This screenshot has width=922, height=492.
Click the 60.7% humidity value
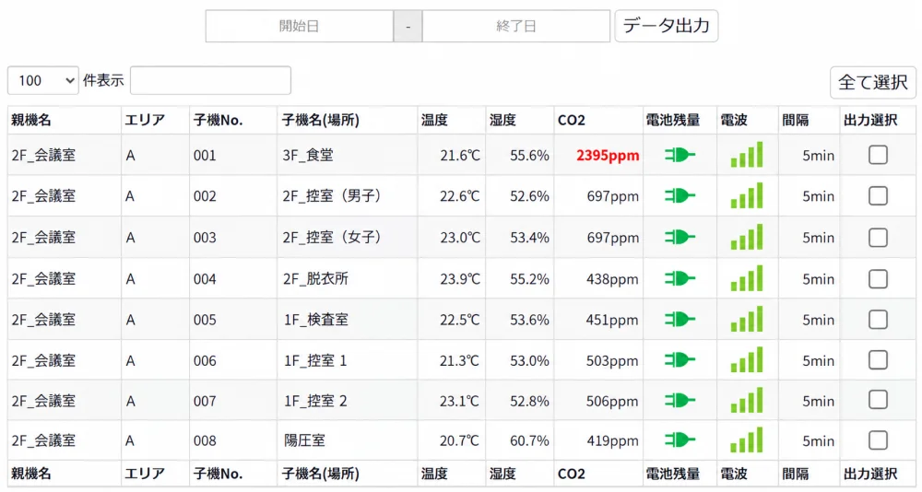529,440
